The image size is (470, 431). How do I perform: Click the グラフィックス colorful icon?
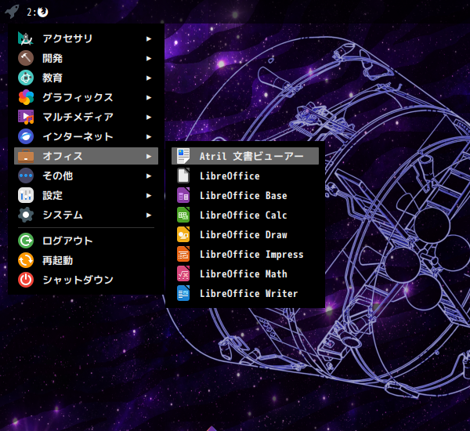[x=26, y=97]
